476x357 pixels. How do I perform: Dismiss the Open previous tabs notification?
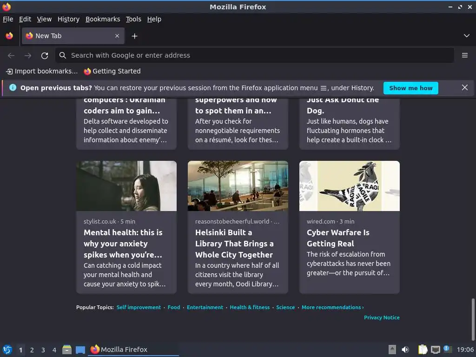click(x=465, y=88)
